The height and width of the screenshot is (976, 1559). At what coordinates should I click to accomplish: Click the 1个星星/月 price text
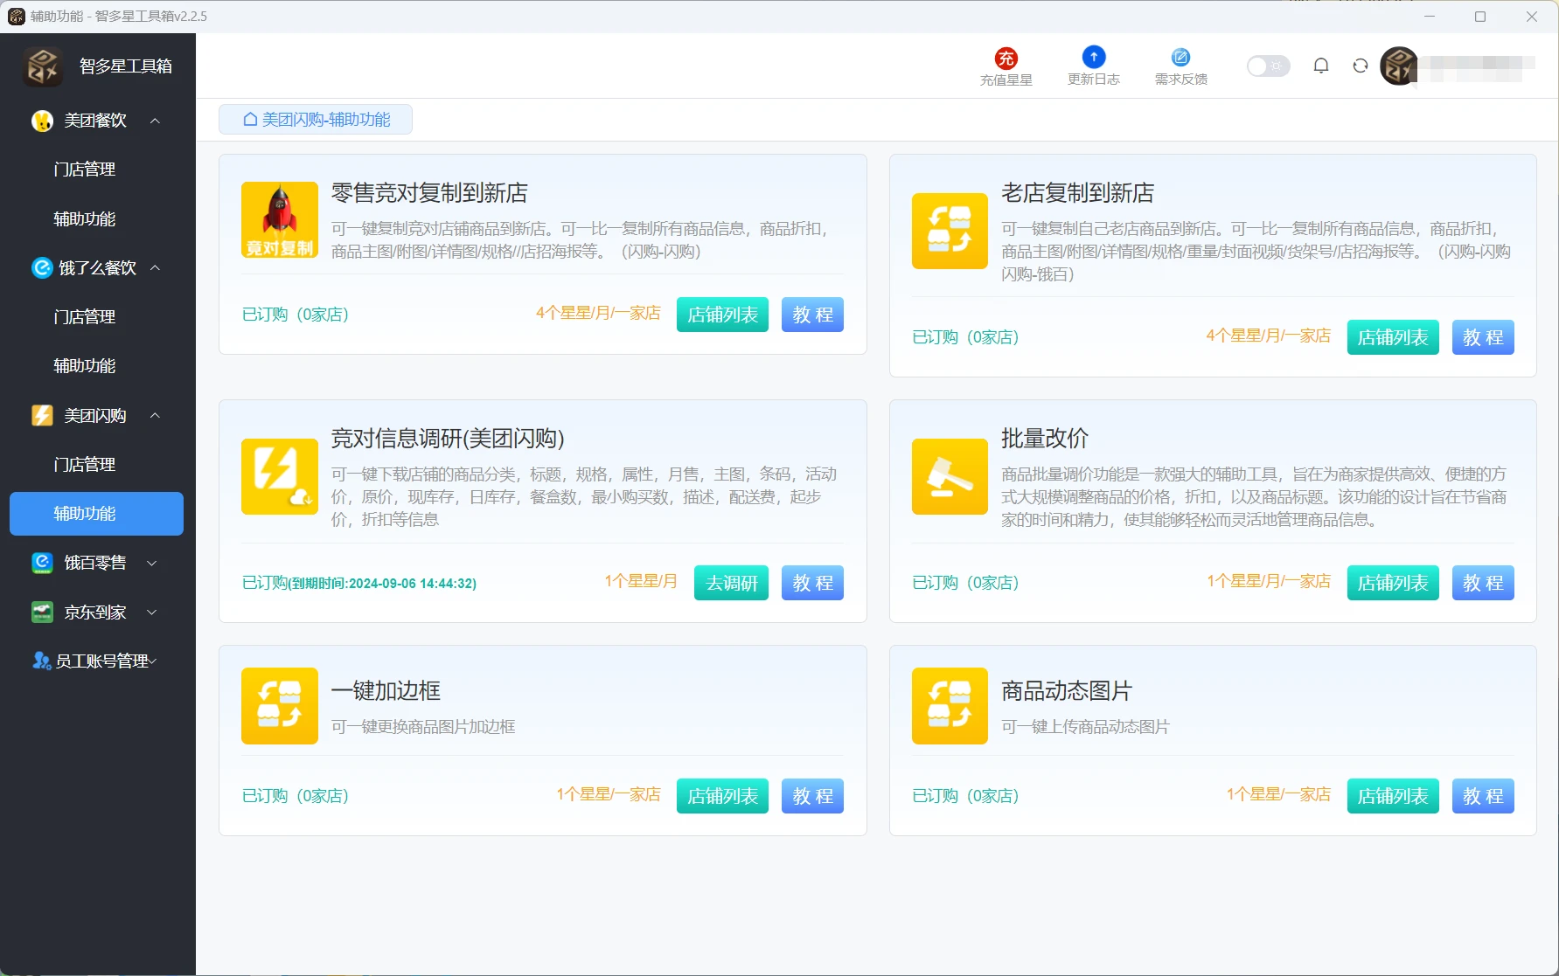click(x=641, y=581)
